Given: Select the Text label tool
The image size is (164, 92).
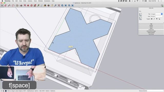Looking at the screenshot, I should click(42, 5).
